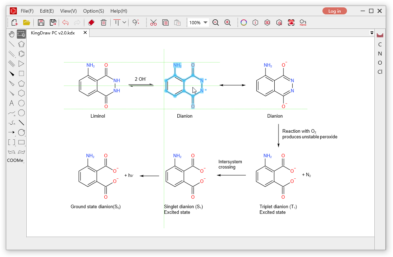This screenshot has width=393, height=257.
Task: Expand the tab list dropdown arrow
Action: tap(372, 33)
